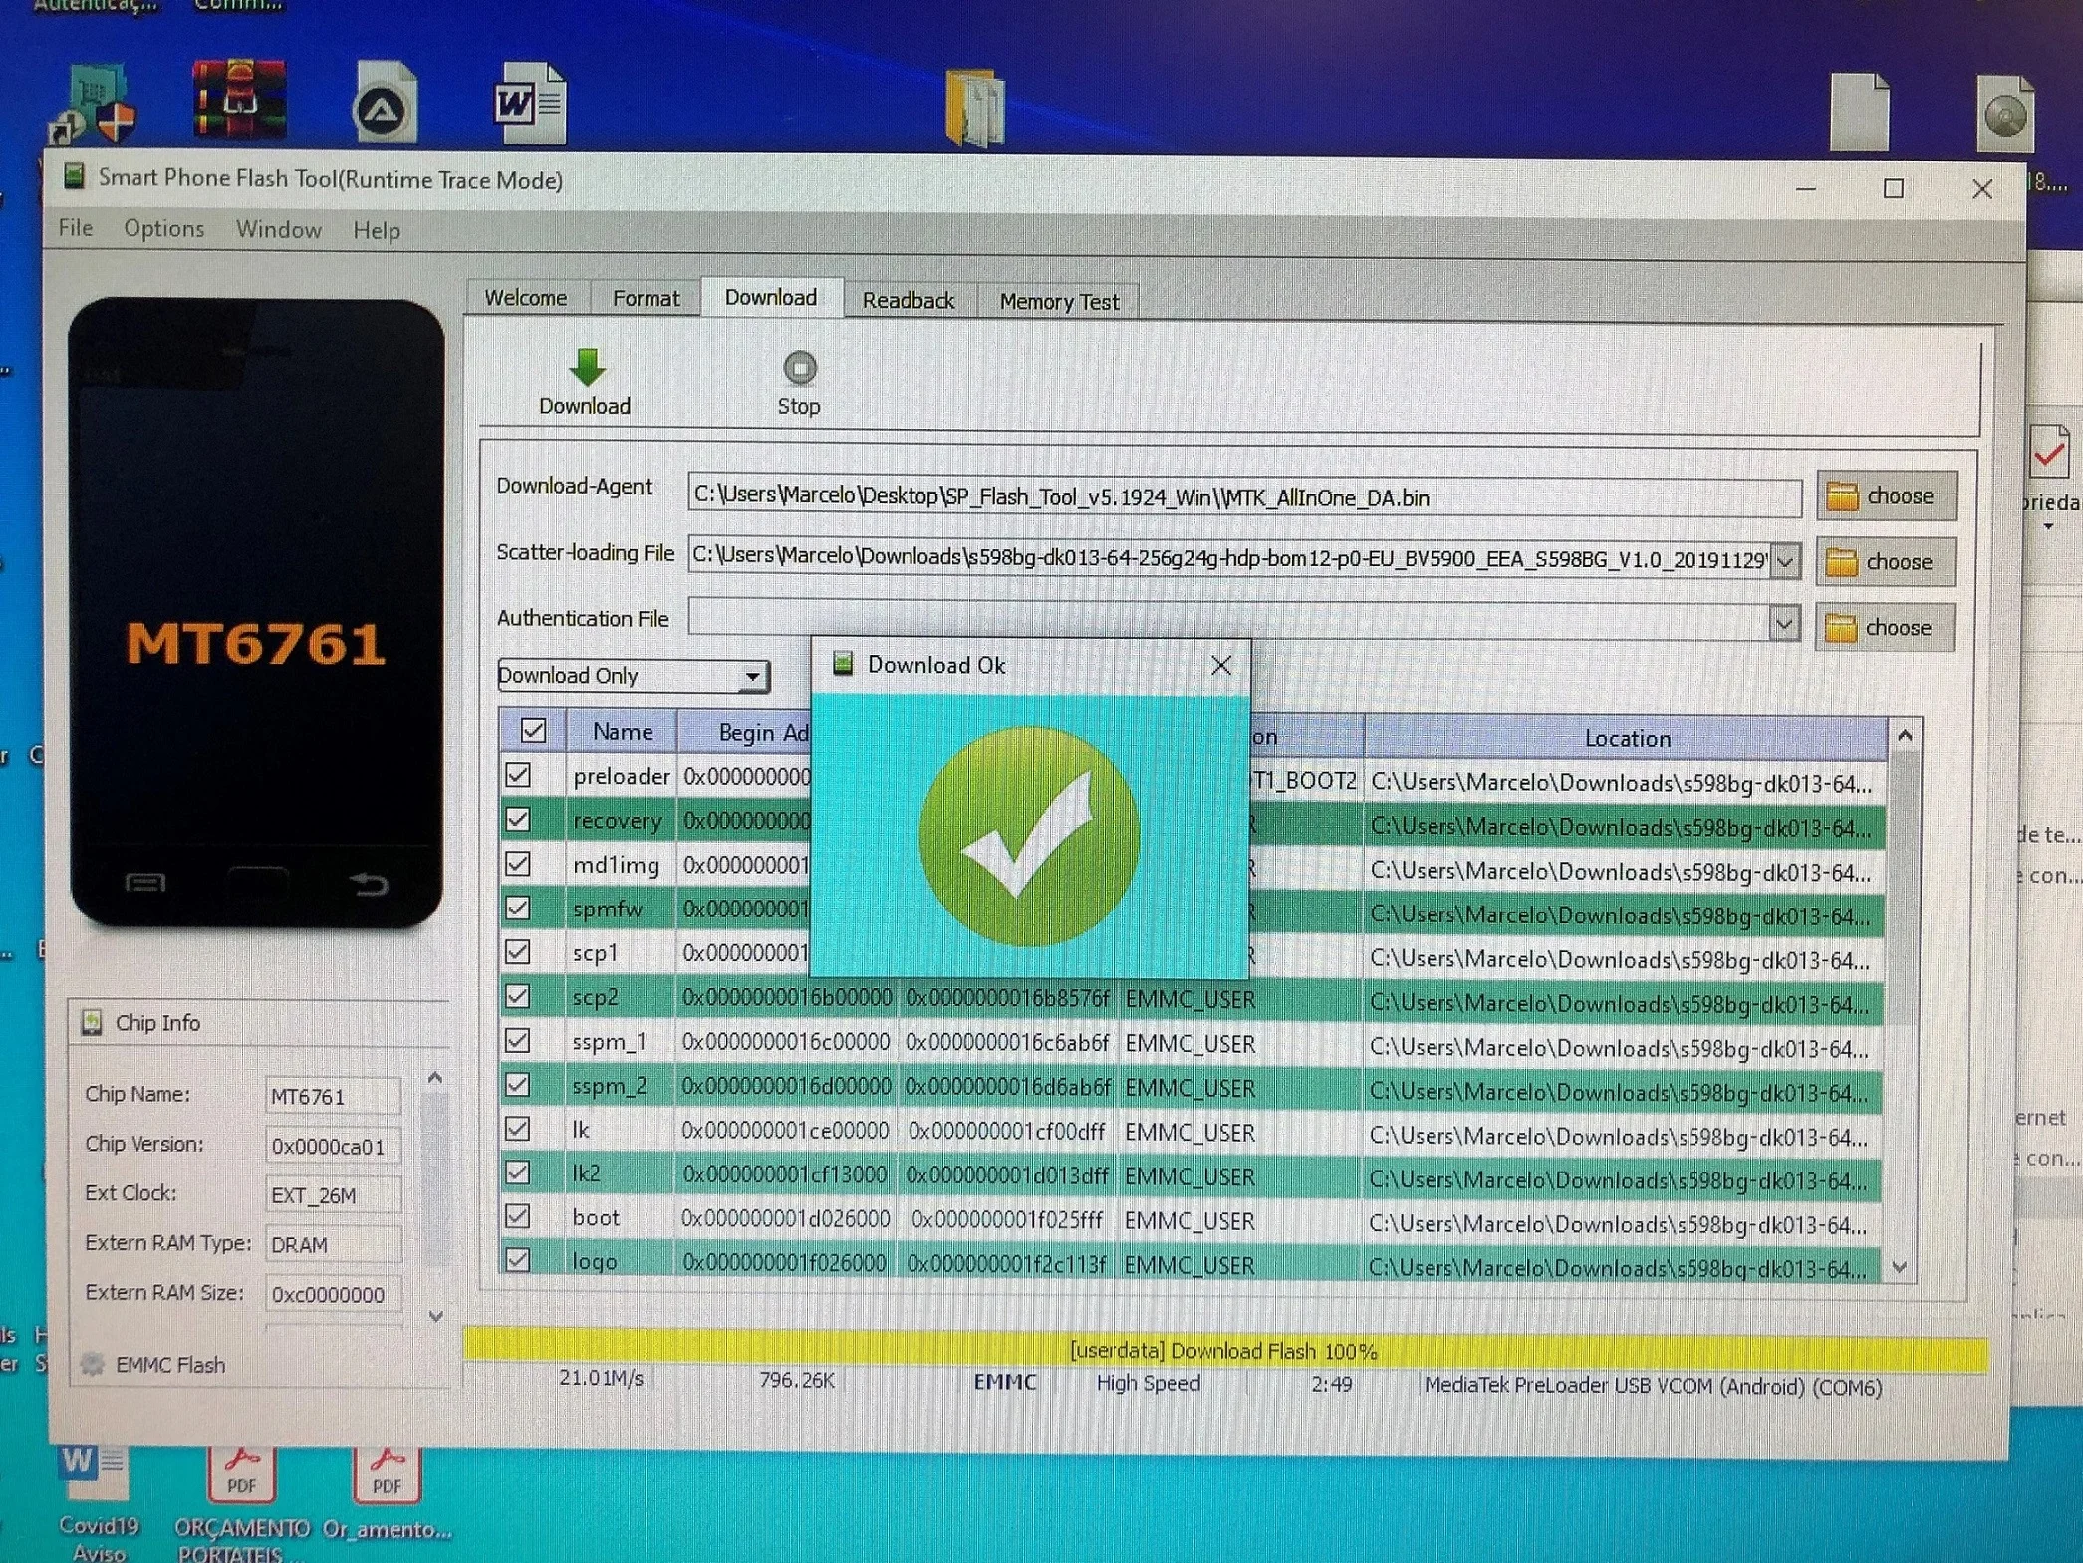This screenshot has width=2083, height=1563.
Task: Open the Word document desktop icon
Action: point(529,104)
